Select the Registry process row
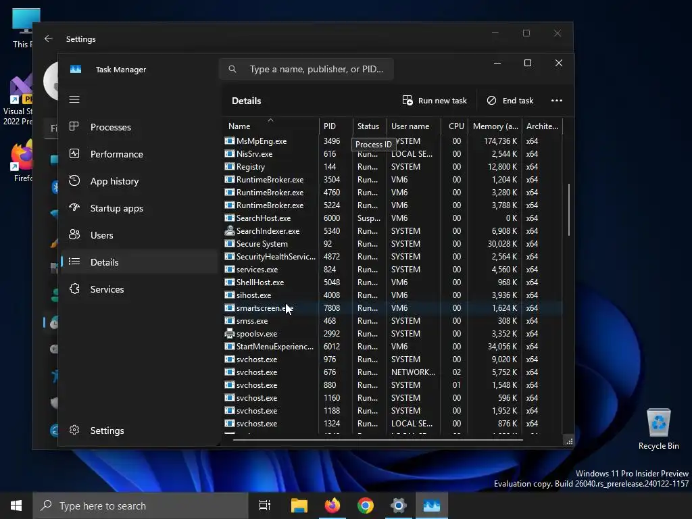This screenshot has height=519, width=692. (393, 166)
